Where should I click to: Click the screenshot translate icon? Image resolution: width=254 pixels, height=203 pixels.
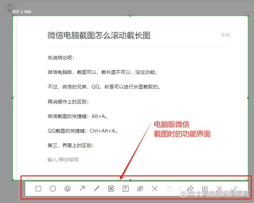coord(140,189)
